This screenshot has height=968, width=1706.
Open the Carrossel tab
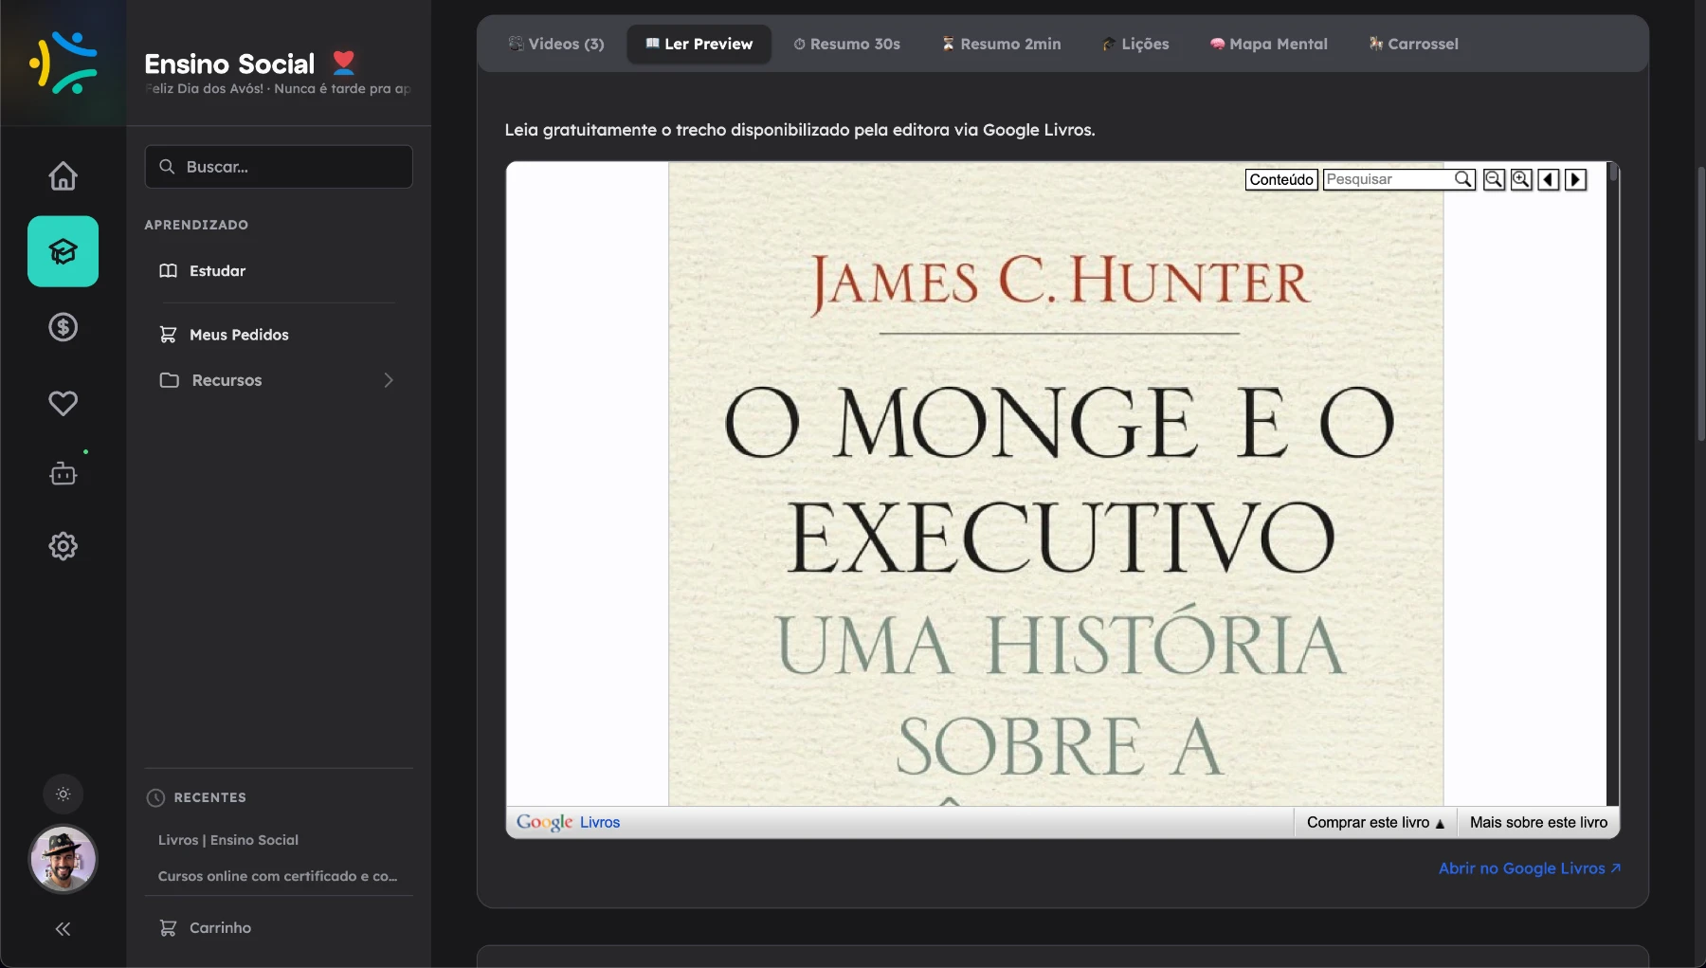pos(1413,44)
